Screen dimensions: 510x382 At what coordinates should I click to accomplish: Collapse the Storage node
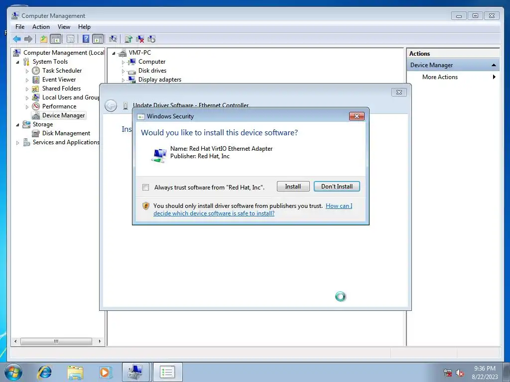coord(17,125)
